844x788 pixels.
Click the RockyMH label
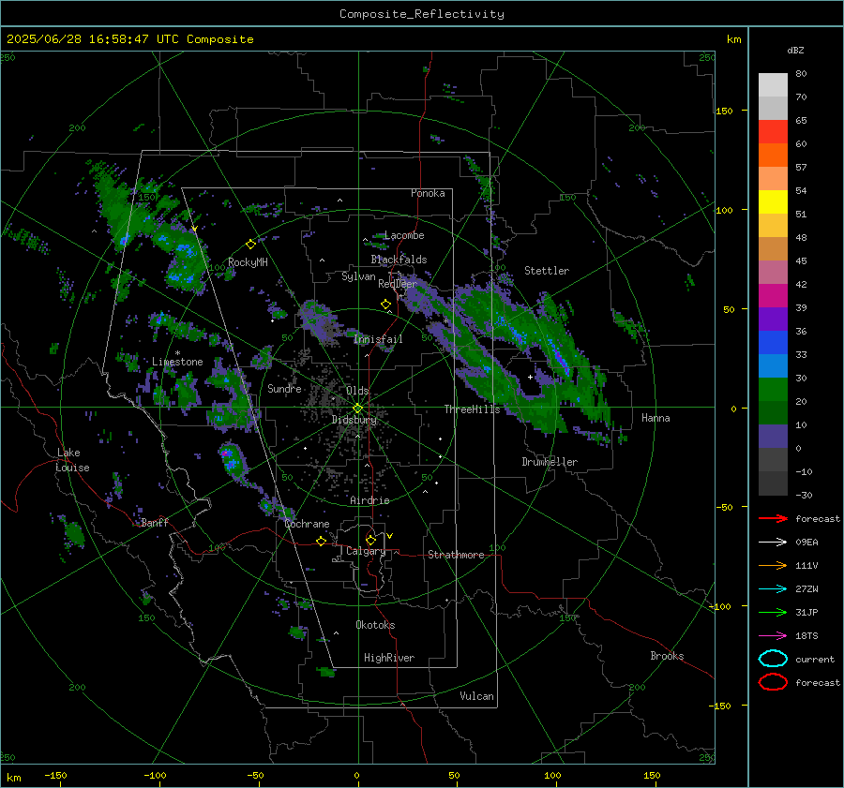pos(248,262)
